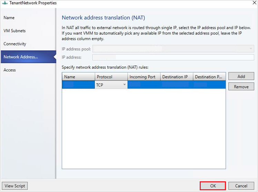This screenshot has width=258, height=192.
Task: Open the Name settings page
Action: pos(9,18)
